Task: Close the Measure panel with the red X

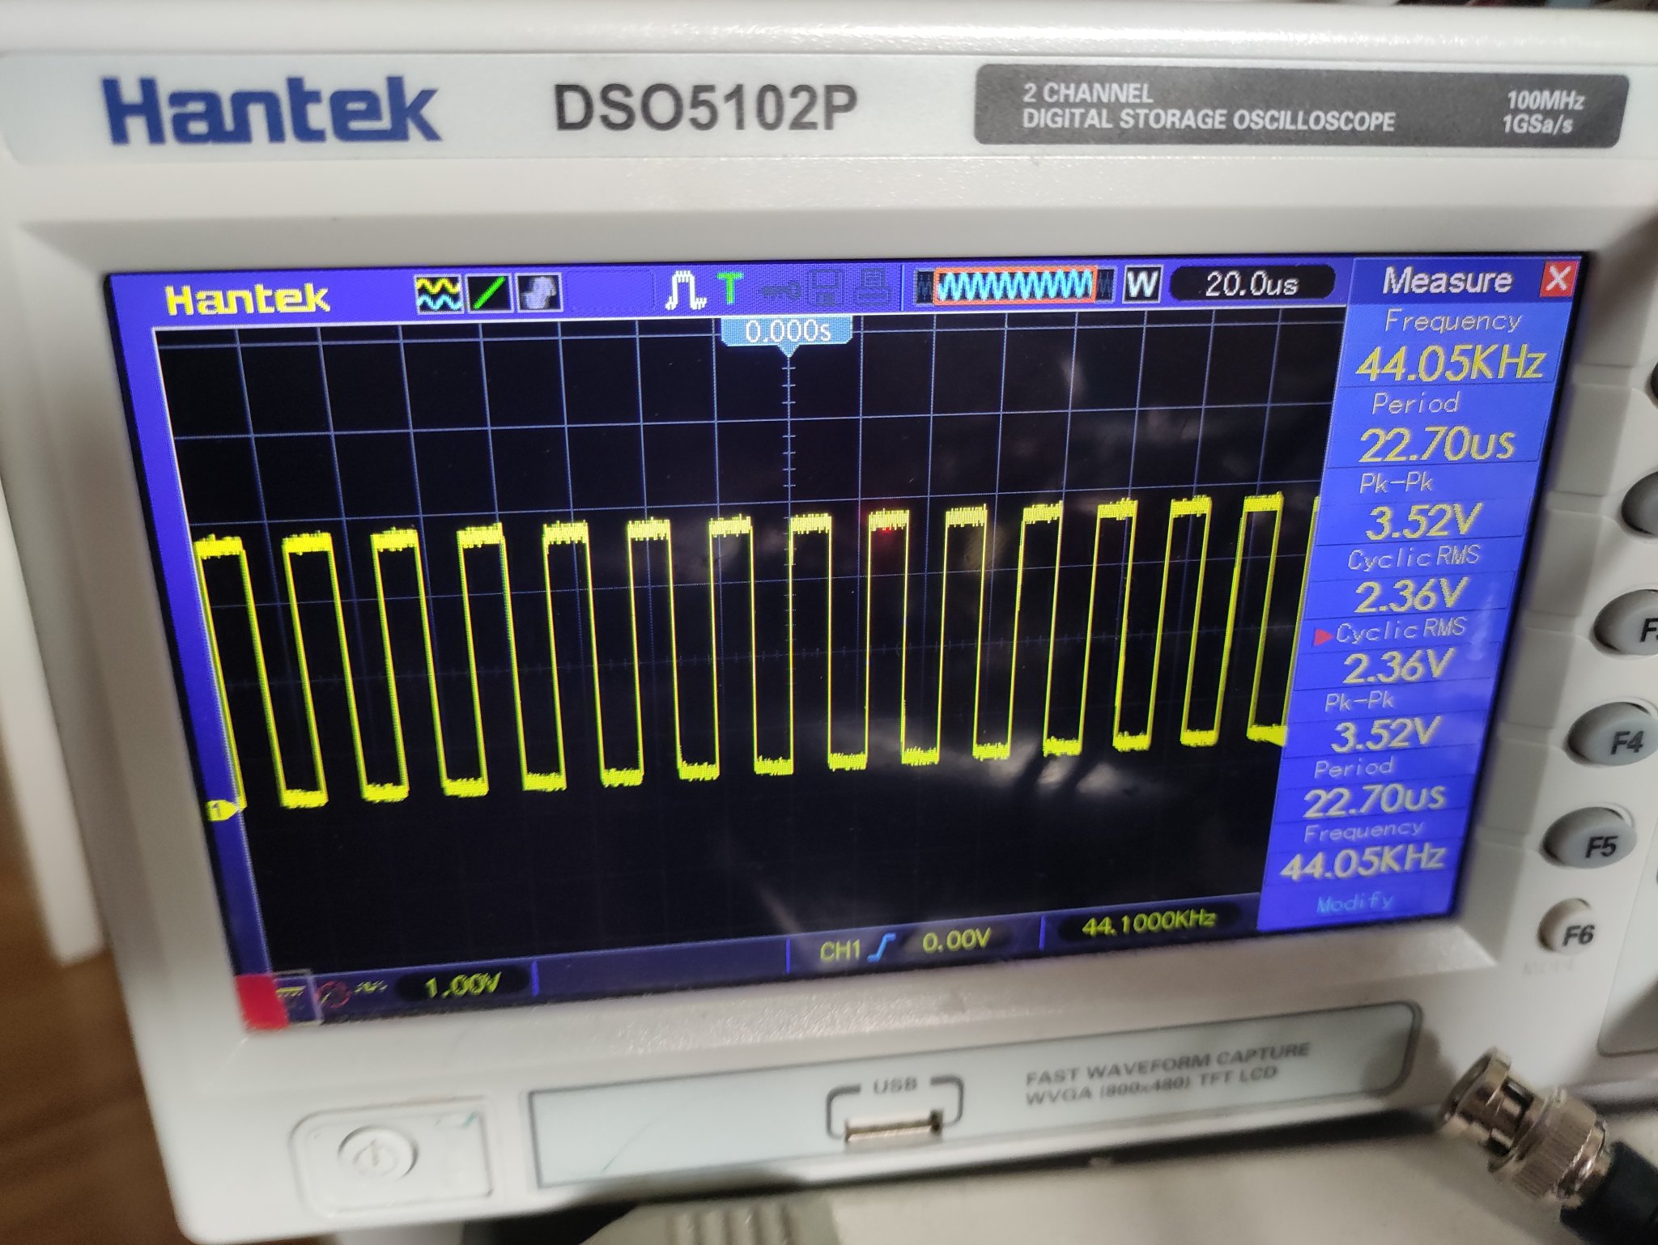Action: pyautogui.click(x=1557, y=279)
